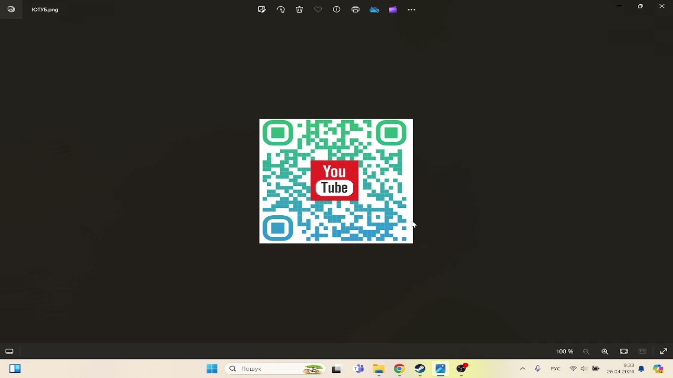Open file information panel icon
Viewport: 673px width, 378px height.
pos(336,9)
